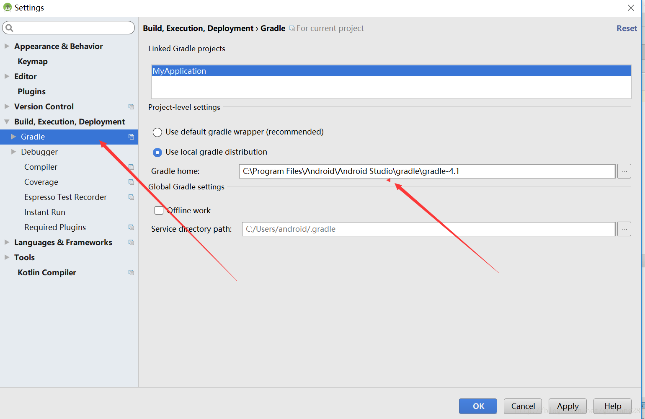Select Debugger in settings tree
The width and height of the screenshot is (645, 419).
[x=39, y=152]
